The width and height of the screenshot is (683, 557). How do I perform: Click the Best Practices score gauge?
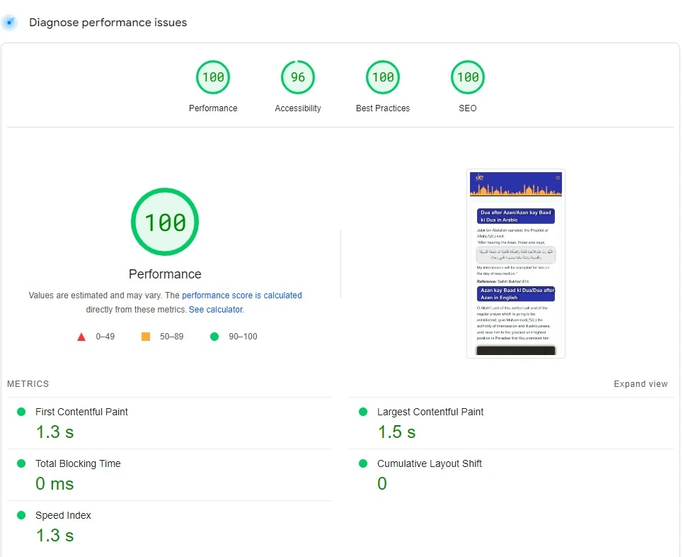[x=383, y=77]
